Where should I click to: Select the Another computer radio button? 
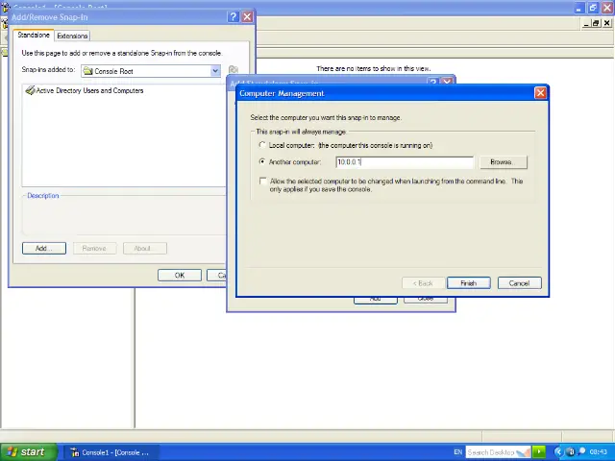pyautogui.click(x=262, y=162)
